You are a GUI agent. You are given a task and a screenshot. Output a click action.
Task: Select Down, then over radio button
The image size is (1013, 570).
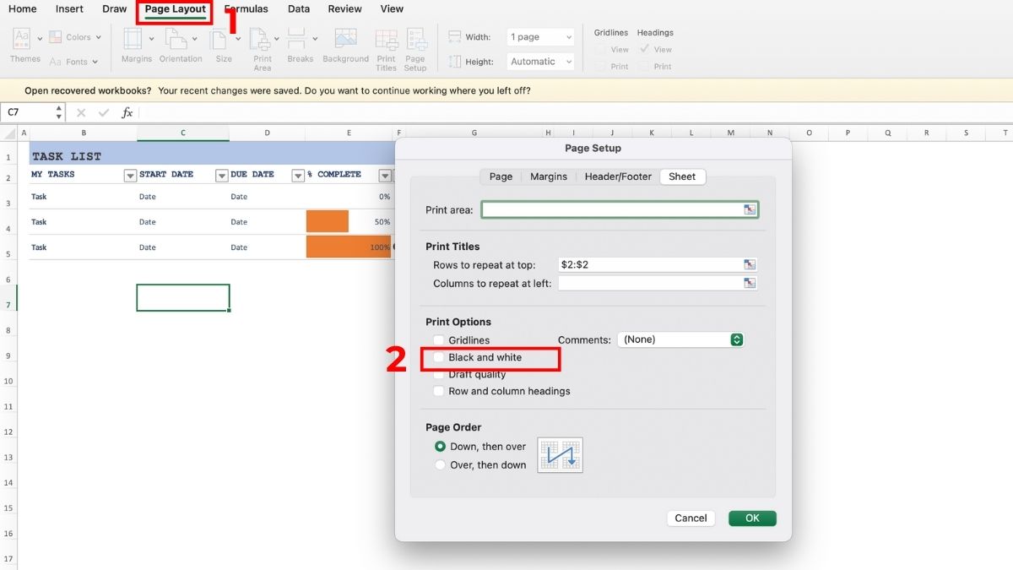(x=440, y=447)
